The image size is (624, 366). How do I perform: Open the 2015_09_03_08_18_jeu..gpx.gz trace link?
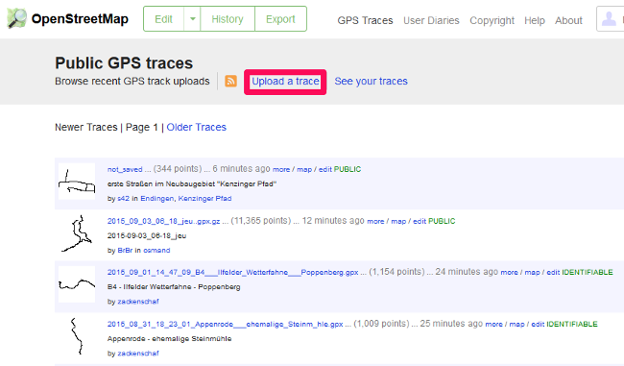163,221
